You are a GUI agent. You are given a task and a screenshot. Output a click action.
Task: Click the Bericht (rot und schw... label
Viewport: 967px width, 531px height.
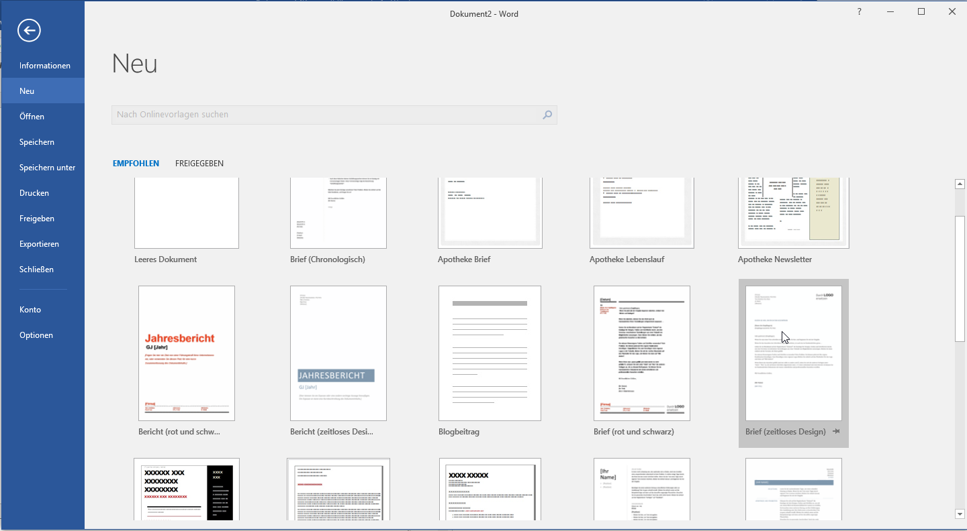point(179,432)
